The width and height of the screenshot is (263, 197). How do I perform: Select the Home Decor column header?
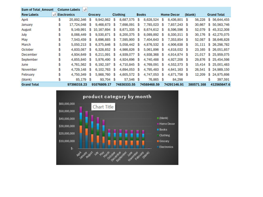tap(170, 15)
